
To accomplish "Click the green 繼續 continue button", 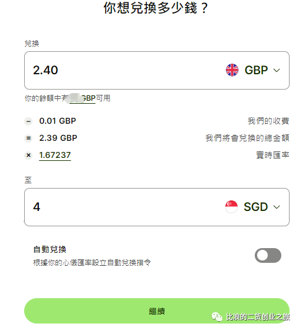I will (157, 311).
